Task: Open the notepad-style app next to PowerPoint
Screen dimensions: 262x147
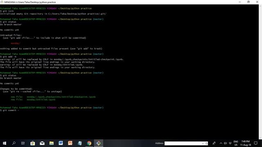Action: [79, 143]
